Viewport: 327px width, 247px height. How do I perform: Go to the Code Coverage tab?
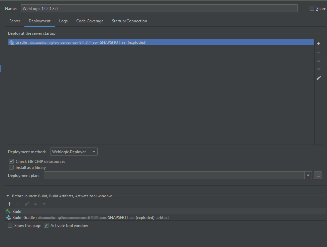(90, 21)
